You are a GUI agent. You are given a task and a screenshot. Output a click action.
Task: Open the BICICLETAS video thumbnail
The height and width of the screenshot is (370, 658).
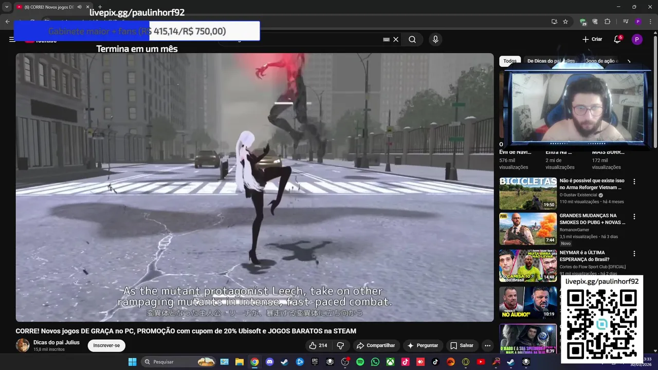coord(528,193)
